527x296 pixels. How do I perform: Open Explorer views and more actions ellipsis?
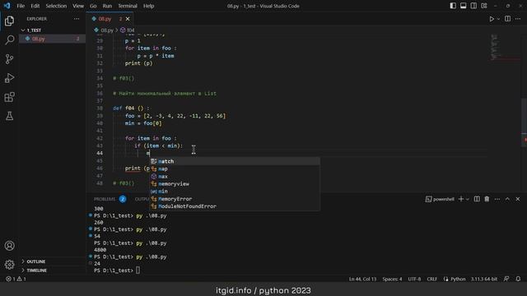click(77, 19)
